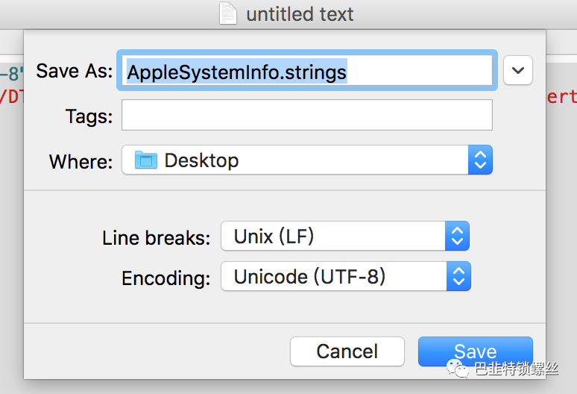
Task: Click the Cancel button
Action: (347, 351)
